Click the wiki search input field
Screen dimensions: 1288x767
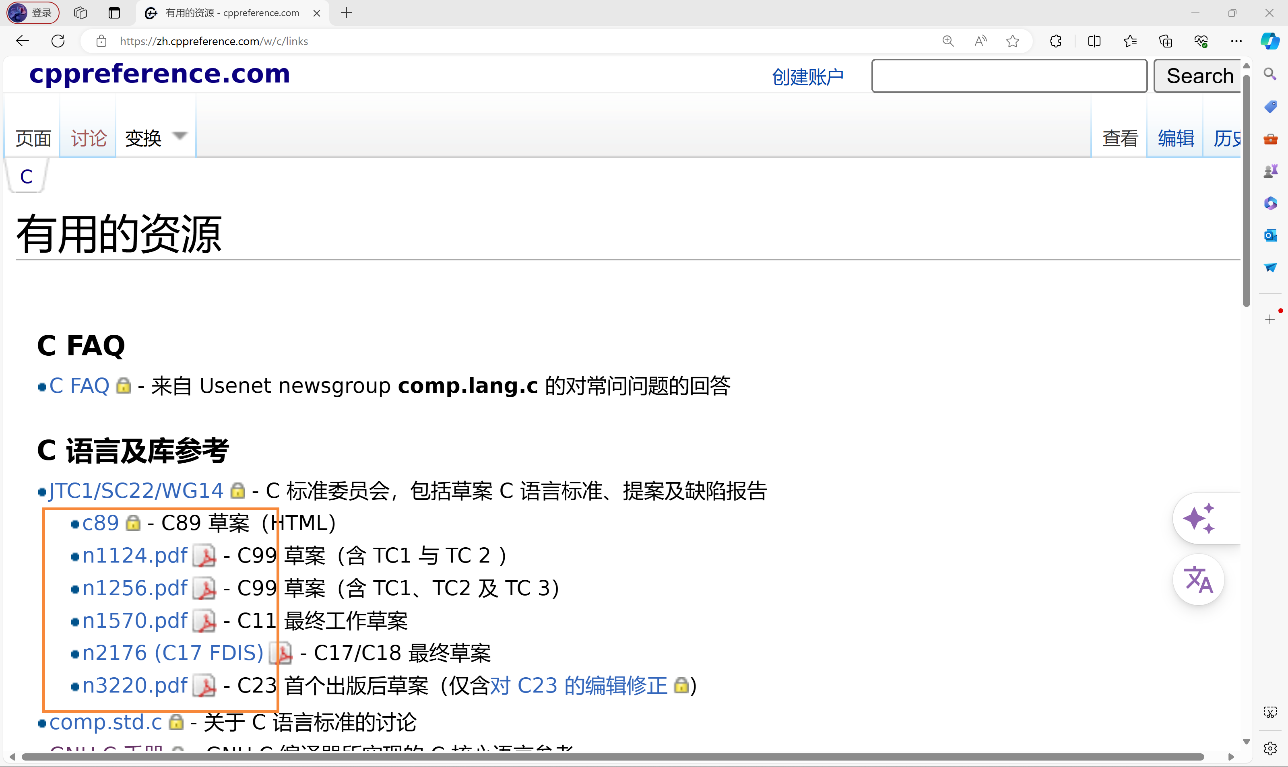click(x=1008, y=76)
